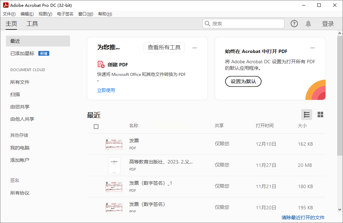Click the search magnifier icon

point(207,23)
